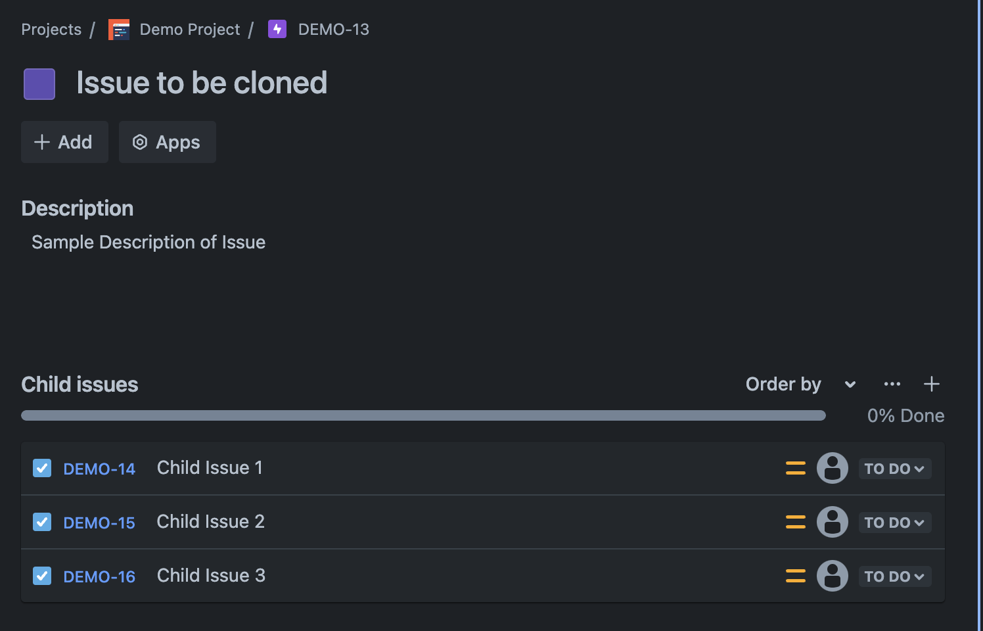Click assignee avatar for Child Issue 2
The height and width of the screenshot is (631, 983).
tap(833, 523)
